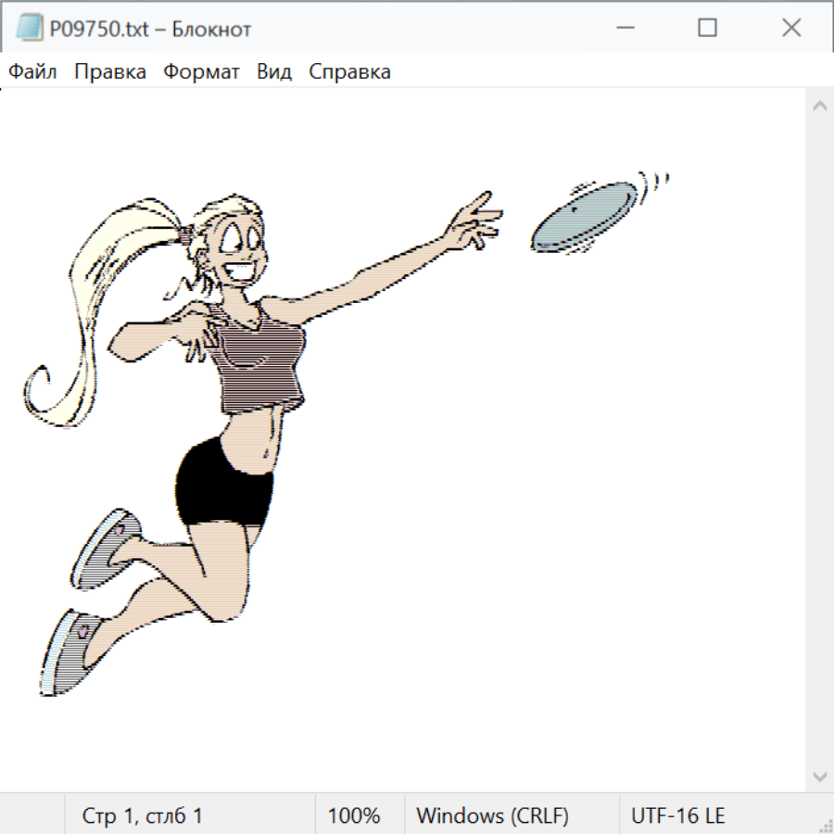This screenshot has width=834, height=834.
Task: Open the Файл menu
Action: click(32, 72)
